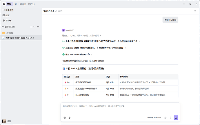Screen dimensions: 200x125
Task: Open hot-topics-report-2026-05-24.md file
Action: pos(21,38)
